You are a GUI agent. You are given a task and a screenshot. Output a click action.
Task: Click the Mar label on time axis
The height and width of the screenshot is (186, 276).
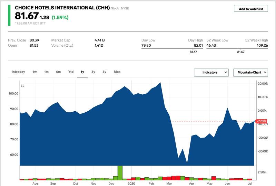[169, 184]
